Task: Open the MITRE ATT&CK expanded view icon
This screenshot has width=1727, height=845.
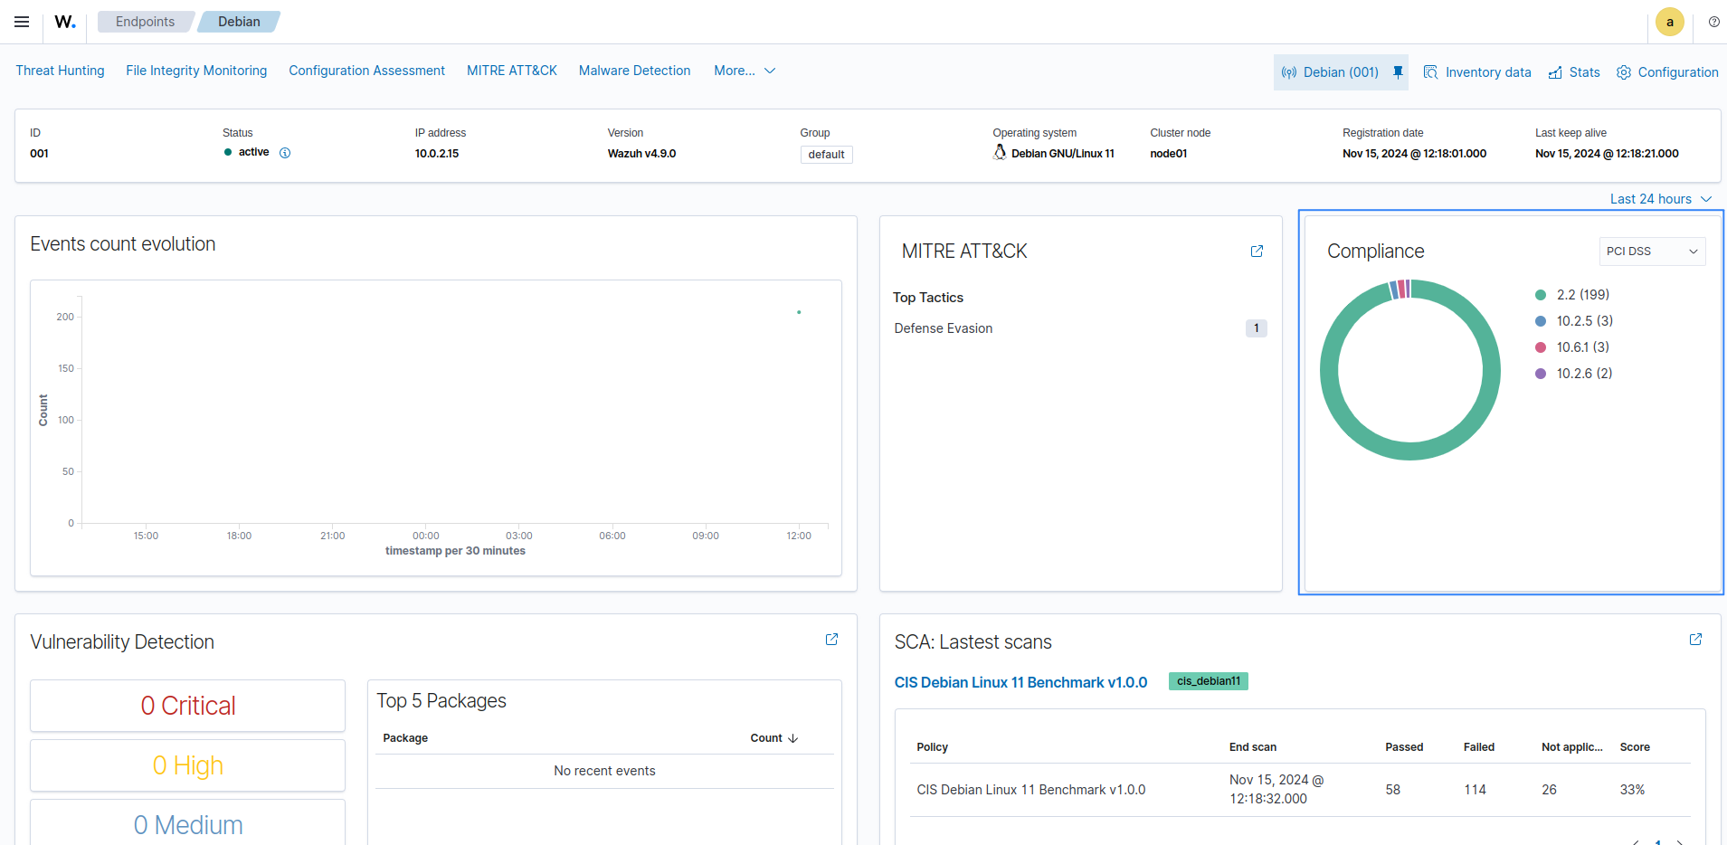Action: (x=1256, y=252)
